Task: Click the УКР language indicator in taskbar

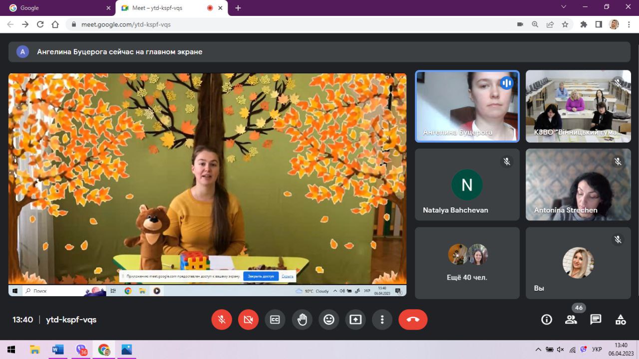Action: [597, 350]
